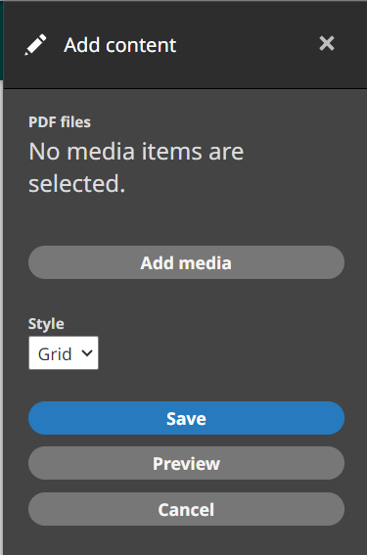This screenshot has width=367, height=555.
Task: Save the PDF content block
Action: (x=186, y=418)
